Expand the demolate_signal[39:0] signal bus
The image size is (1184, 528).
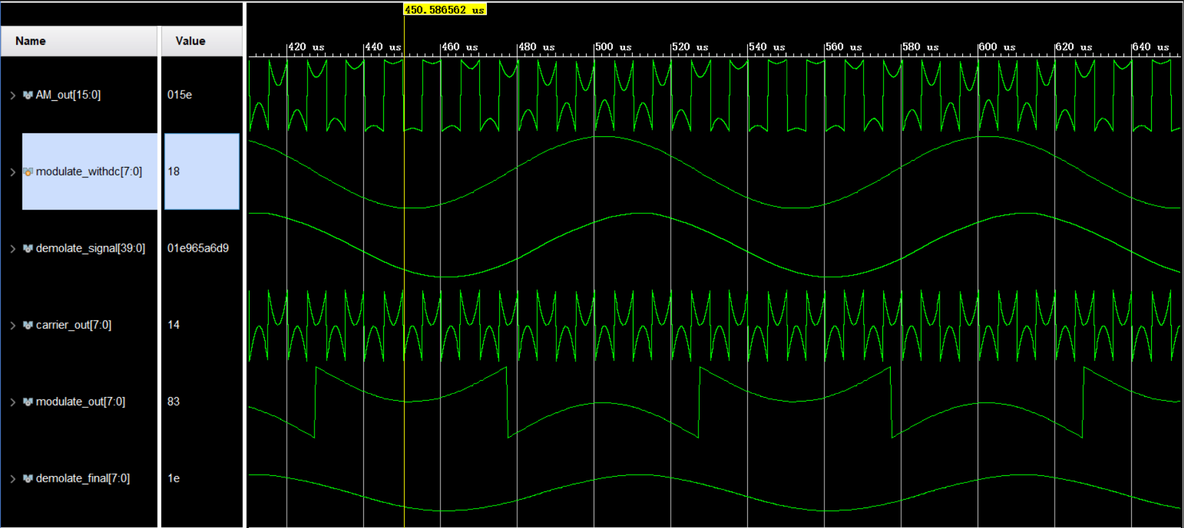[x=12, y=249]
